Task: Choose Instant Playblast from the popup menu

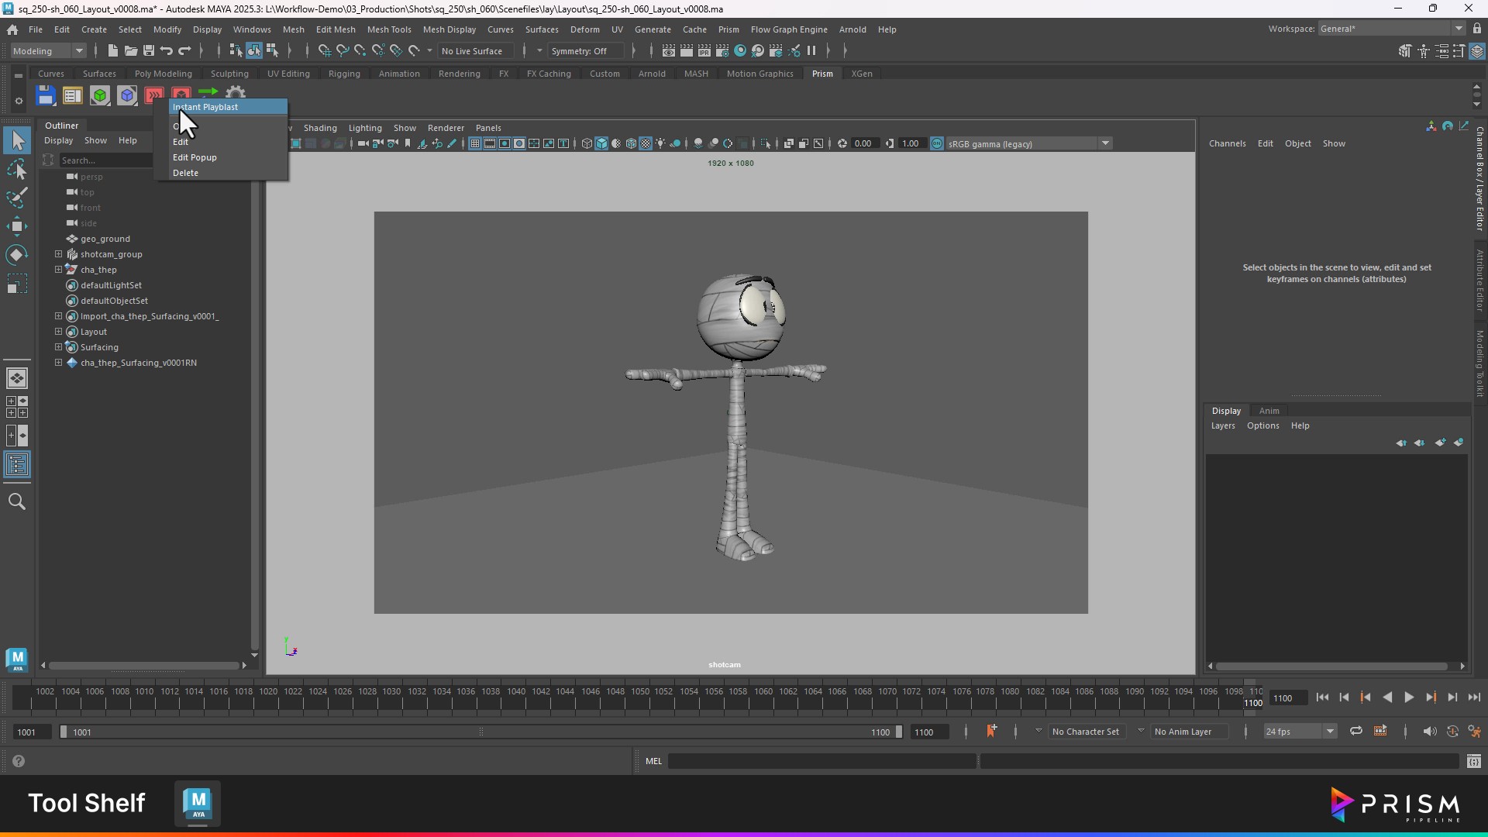Action: pyautogui.click(x=205, y=107)
